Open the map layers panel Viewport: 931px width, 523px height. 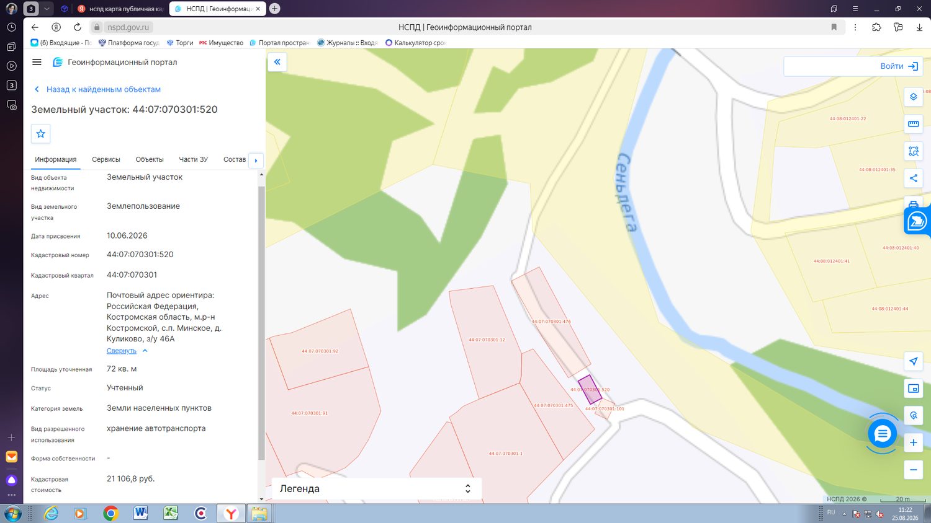913,97
